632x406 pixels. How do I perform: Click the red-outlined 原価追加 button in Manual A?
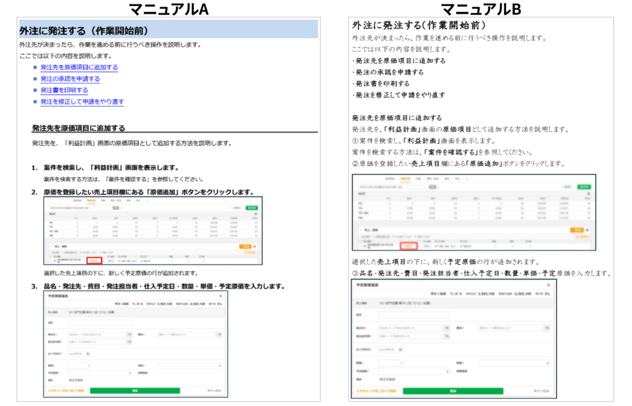tap(95, 260)
